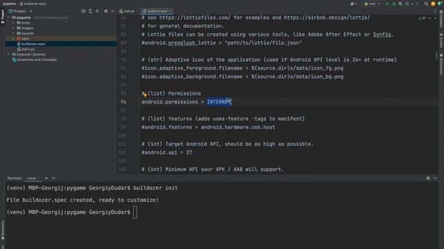Click the terminal prompt cursor
Image resolution: width=444 pixels, height=249 pixels.
pyautogui.click(x=135, y=212)
